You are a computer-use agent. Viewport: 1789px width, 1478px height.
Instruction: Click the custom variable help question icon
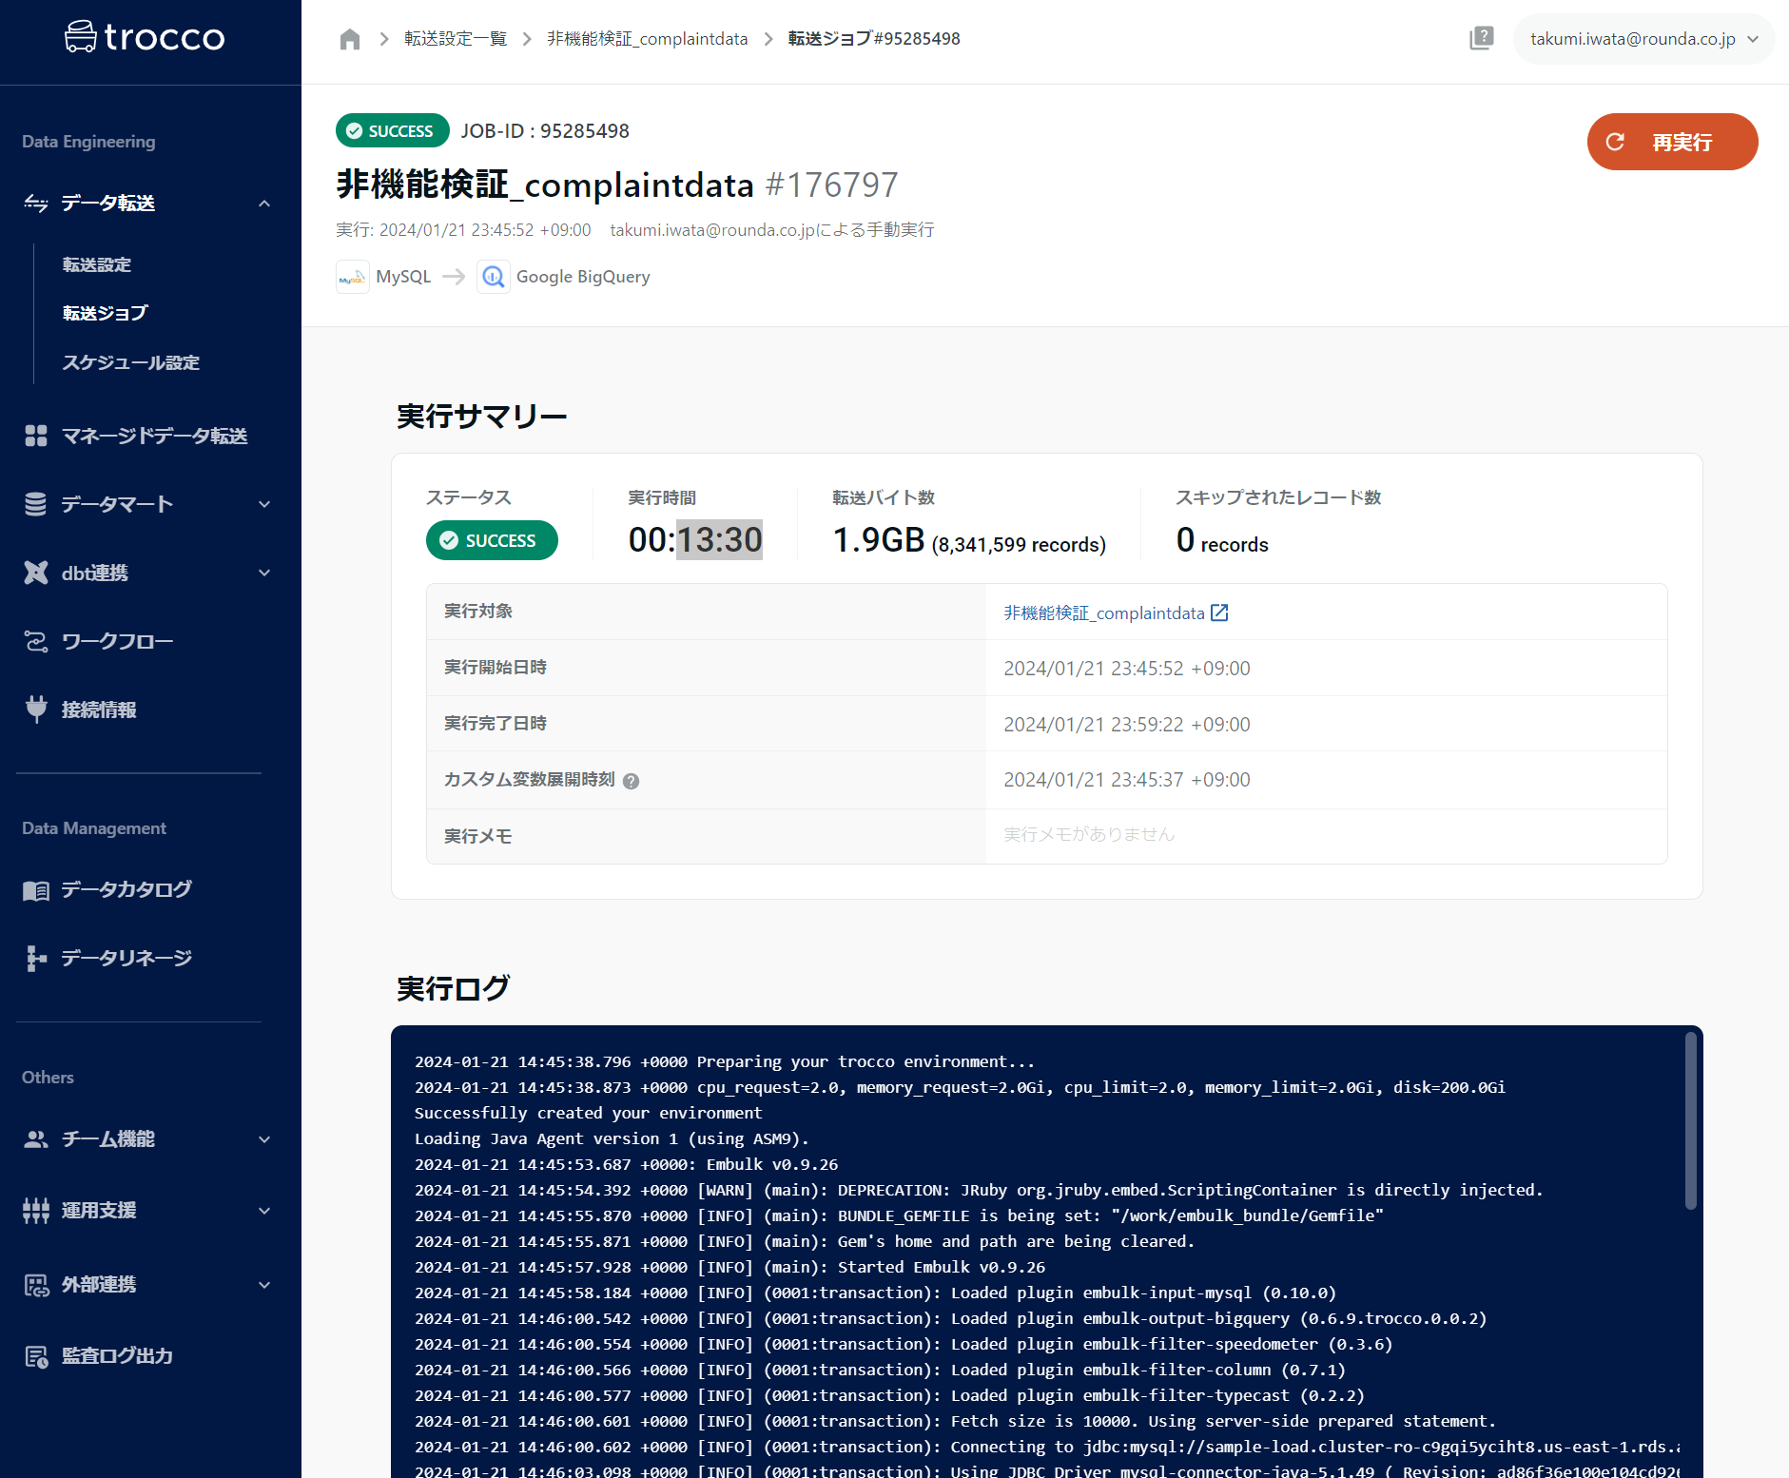pyautogui.click(x=631, y=781)
